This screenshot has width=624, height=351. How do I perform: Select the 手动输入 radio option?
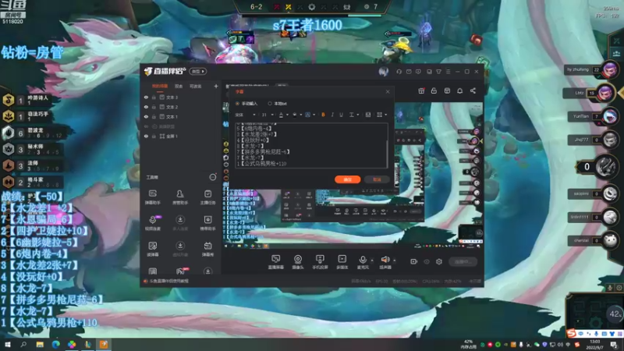click(238, 104)
